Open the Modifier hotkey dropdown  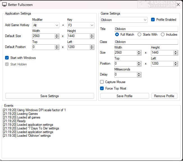(x=45, y=25)
